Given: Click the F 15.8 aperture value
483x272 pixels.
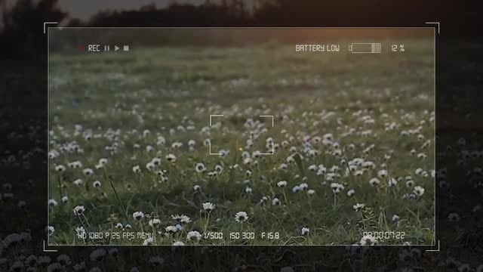Looking at the screenshot, I should point(270,236).
